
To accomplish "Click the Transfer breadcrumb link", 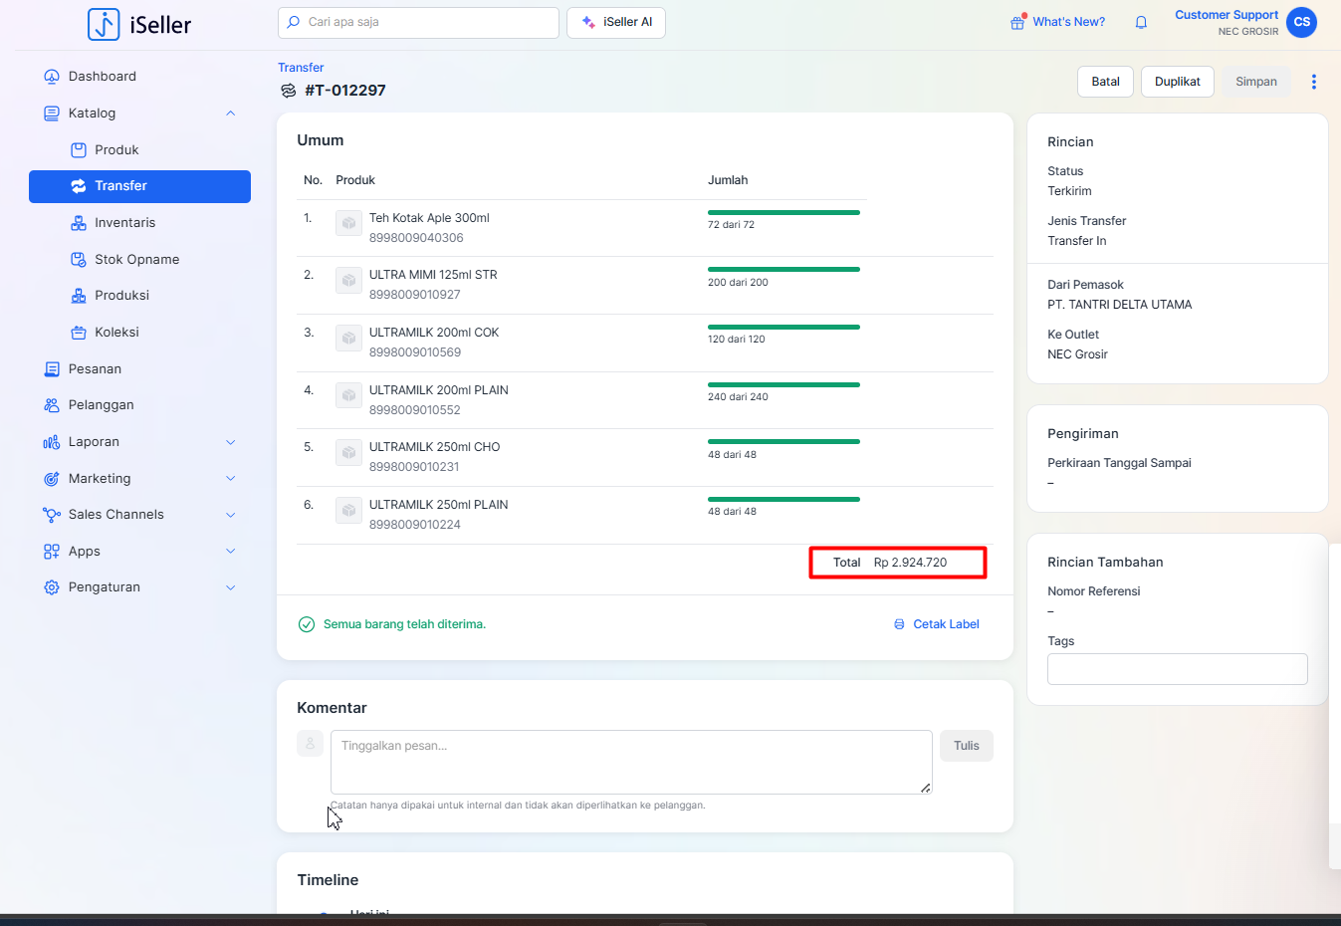I will (x=301, y=68).
